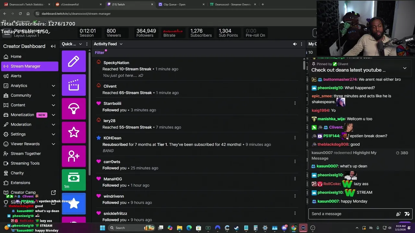
Task: Click buttonmasher274's username in chat
Action: coord(340,79)
